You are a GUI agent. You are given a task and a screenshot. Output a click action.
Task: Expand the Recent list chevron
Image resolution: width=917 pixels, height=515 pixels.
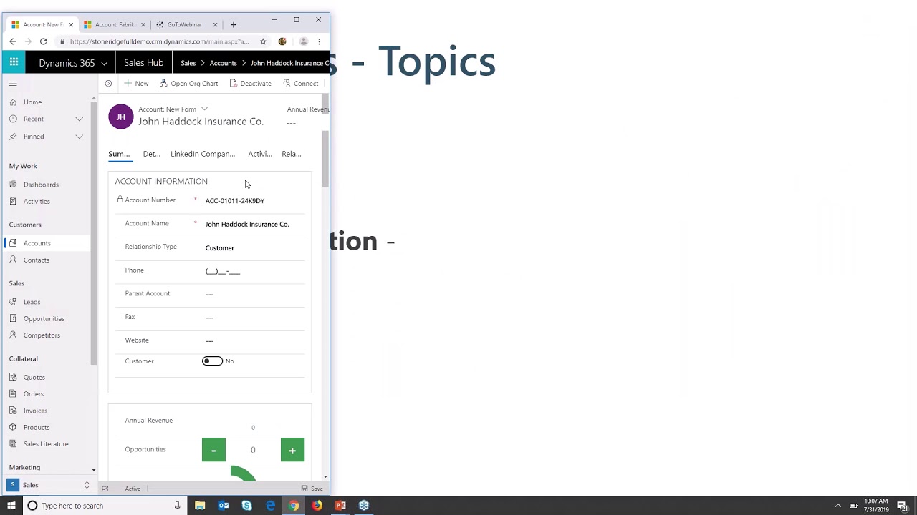80,119
